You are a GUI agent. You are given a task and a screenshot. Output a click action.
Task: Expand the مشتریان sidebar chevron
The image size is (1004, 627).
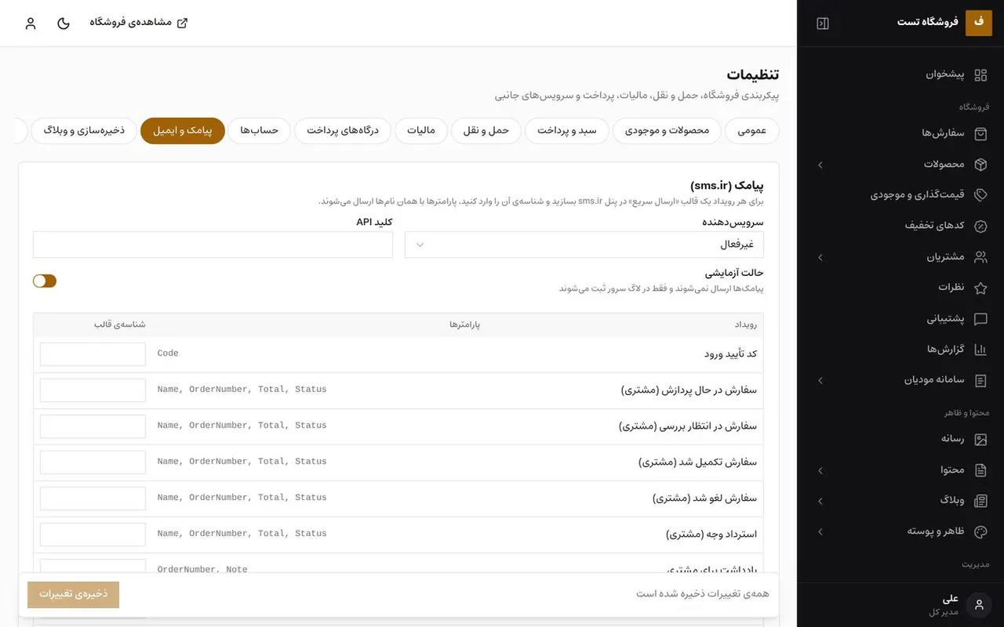coord(820,257)
